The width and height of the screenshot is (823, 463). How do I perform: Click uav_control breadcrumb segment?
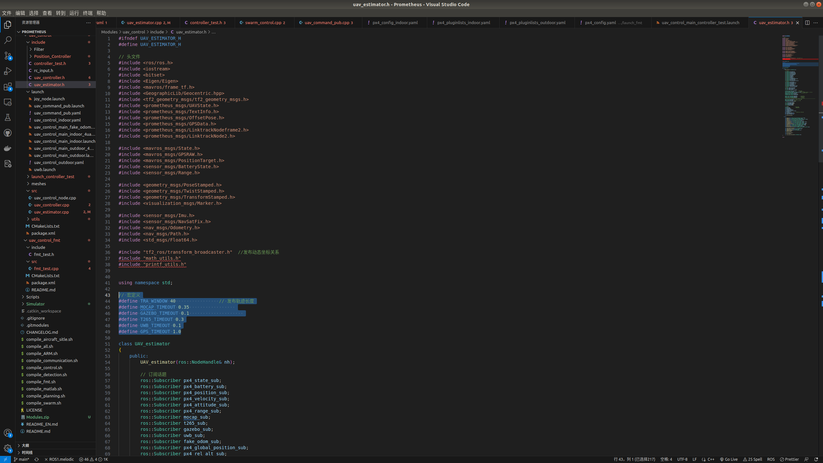tap(134, 32)
